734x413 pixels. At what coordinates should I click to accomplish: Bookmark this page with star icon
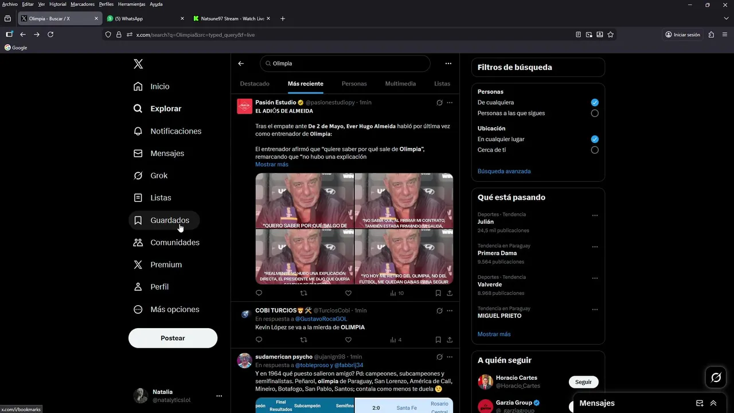tap(611, 34)
